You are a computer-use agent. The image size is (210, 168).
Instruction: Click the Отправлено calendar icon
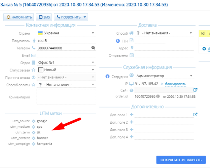pos(132,55)
